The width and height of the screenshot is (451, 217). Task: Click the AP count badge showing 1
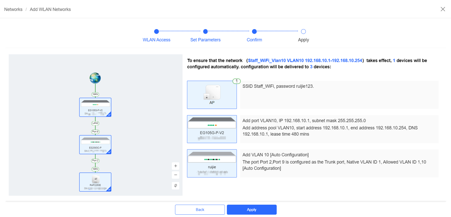point(237,81)
